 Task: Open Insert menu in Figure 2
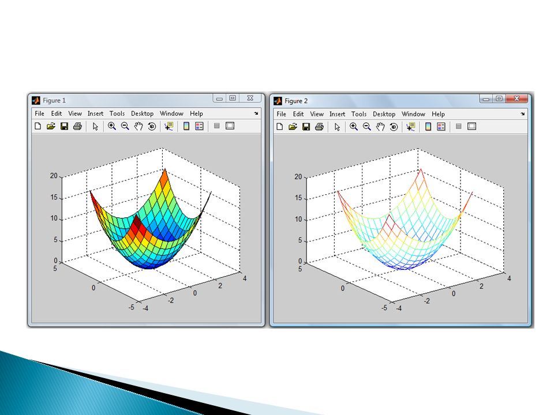point(338,114)
